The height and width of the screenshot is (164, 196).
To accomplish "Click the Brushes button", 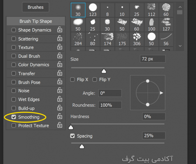I will click(36, 7).
